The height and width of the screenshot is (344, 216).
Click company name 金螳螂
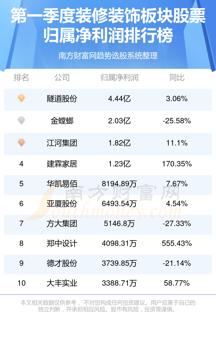tap(62, 121)
